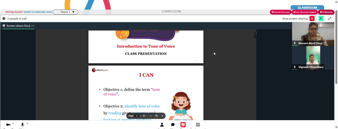Toggle camera using the video camera icon
338x129 pixels.
click(x=8, y=125)
